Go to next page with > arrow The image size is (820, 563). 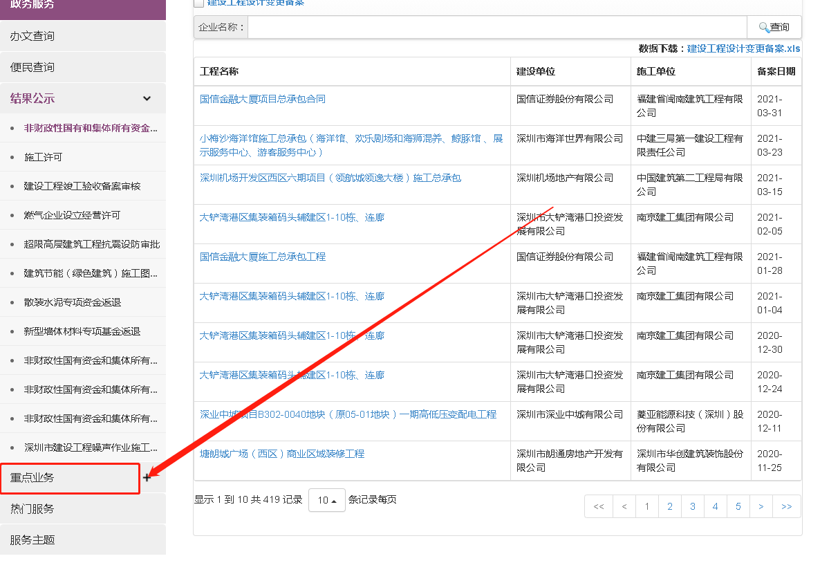pos(761,506)
